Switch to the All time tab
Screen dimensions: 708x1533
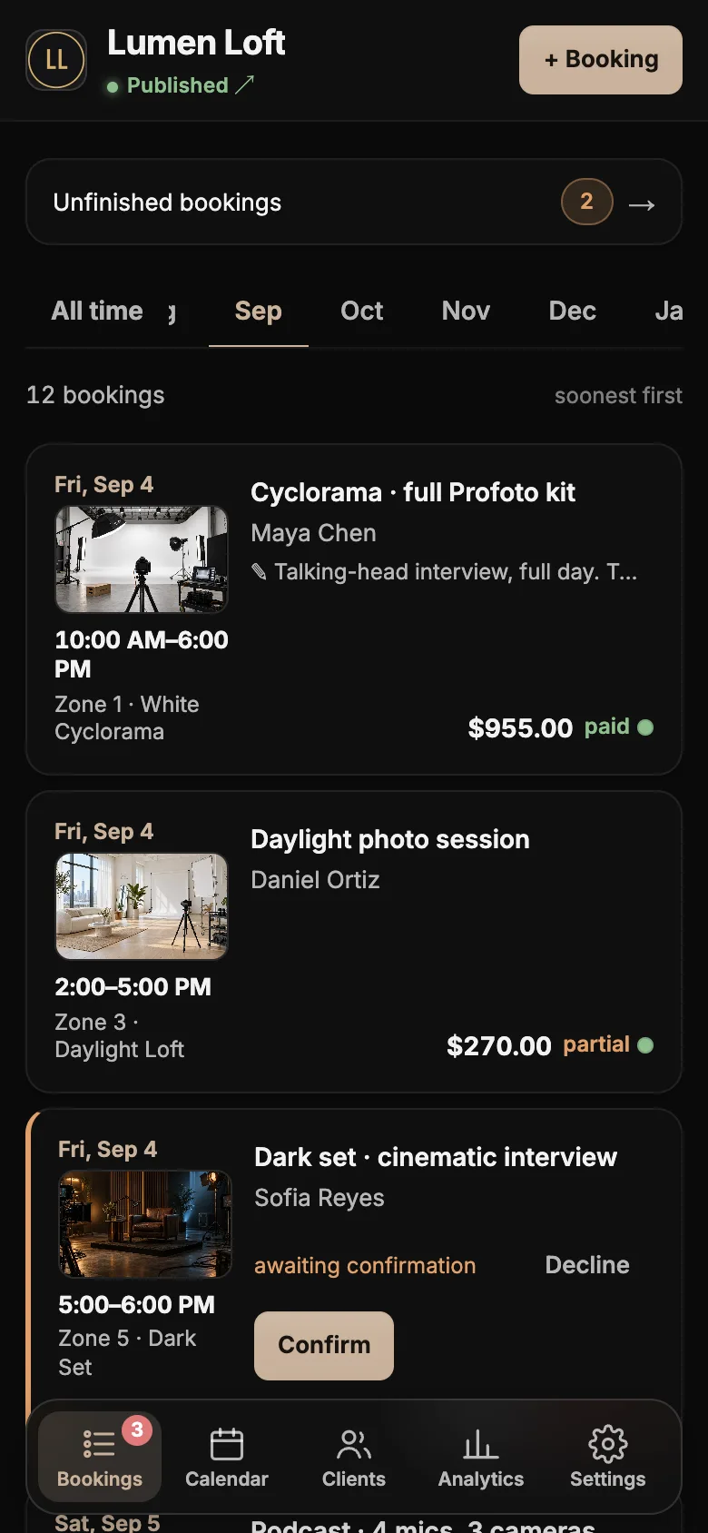[x=97, y=311]
